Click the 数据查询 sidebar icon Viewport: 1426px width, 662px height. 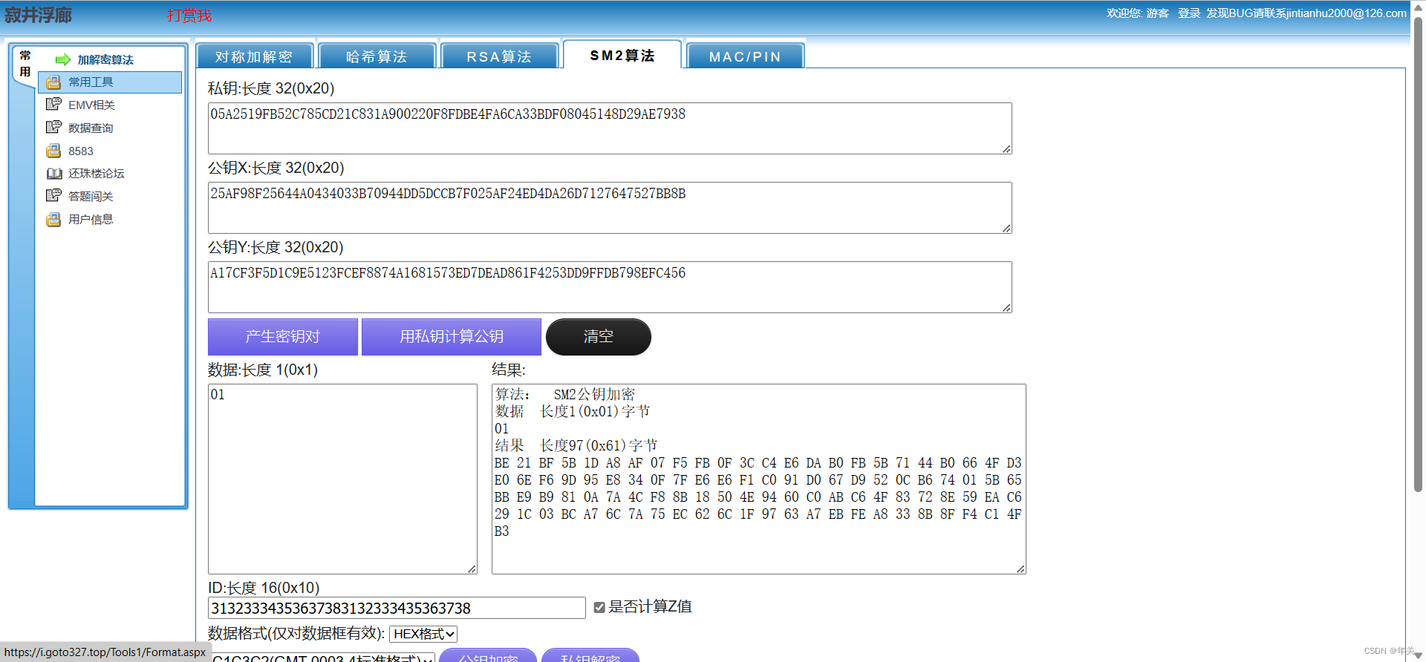pos(53,128)
